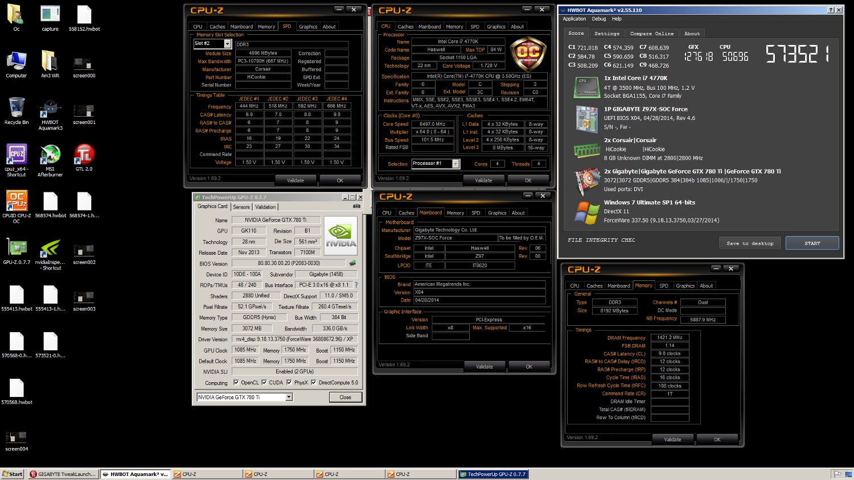Click Windows Start button

(13, 474)
